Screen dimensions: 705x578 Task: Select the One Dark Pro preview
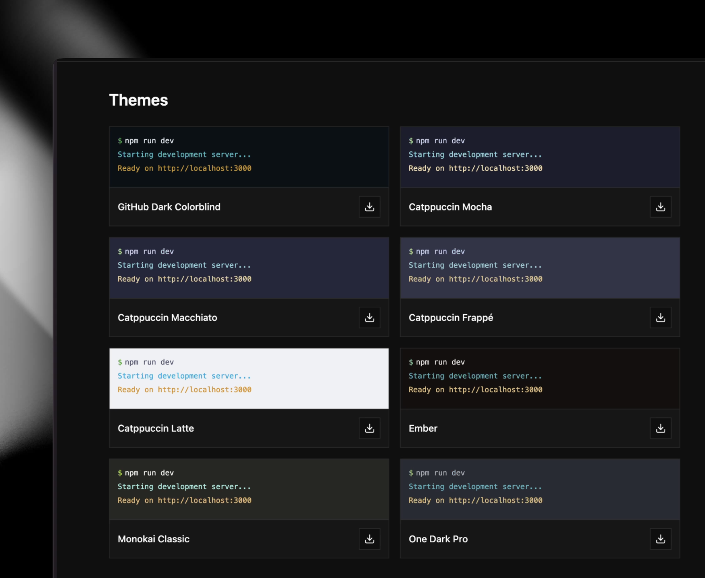[x=540, y=489]
